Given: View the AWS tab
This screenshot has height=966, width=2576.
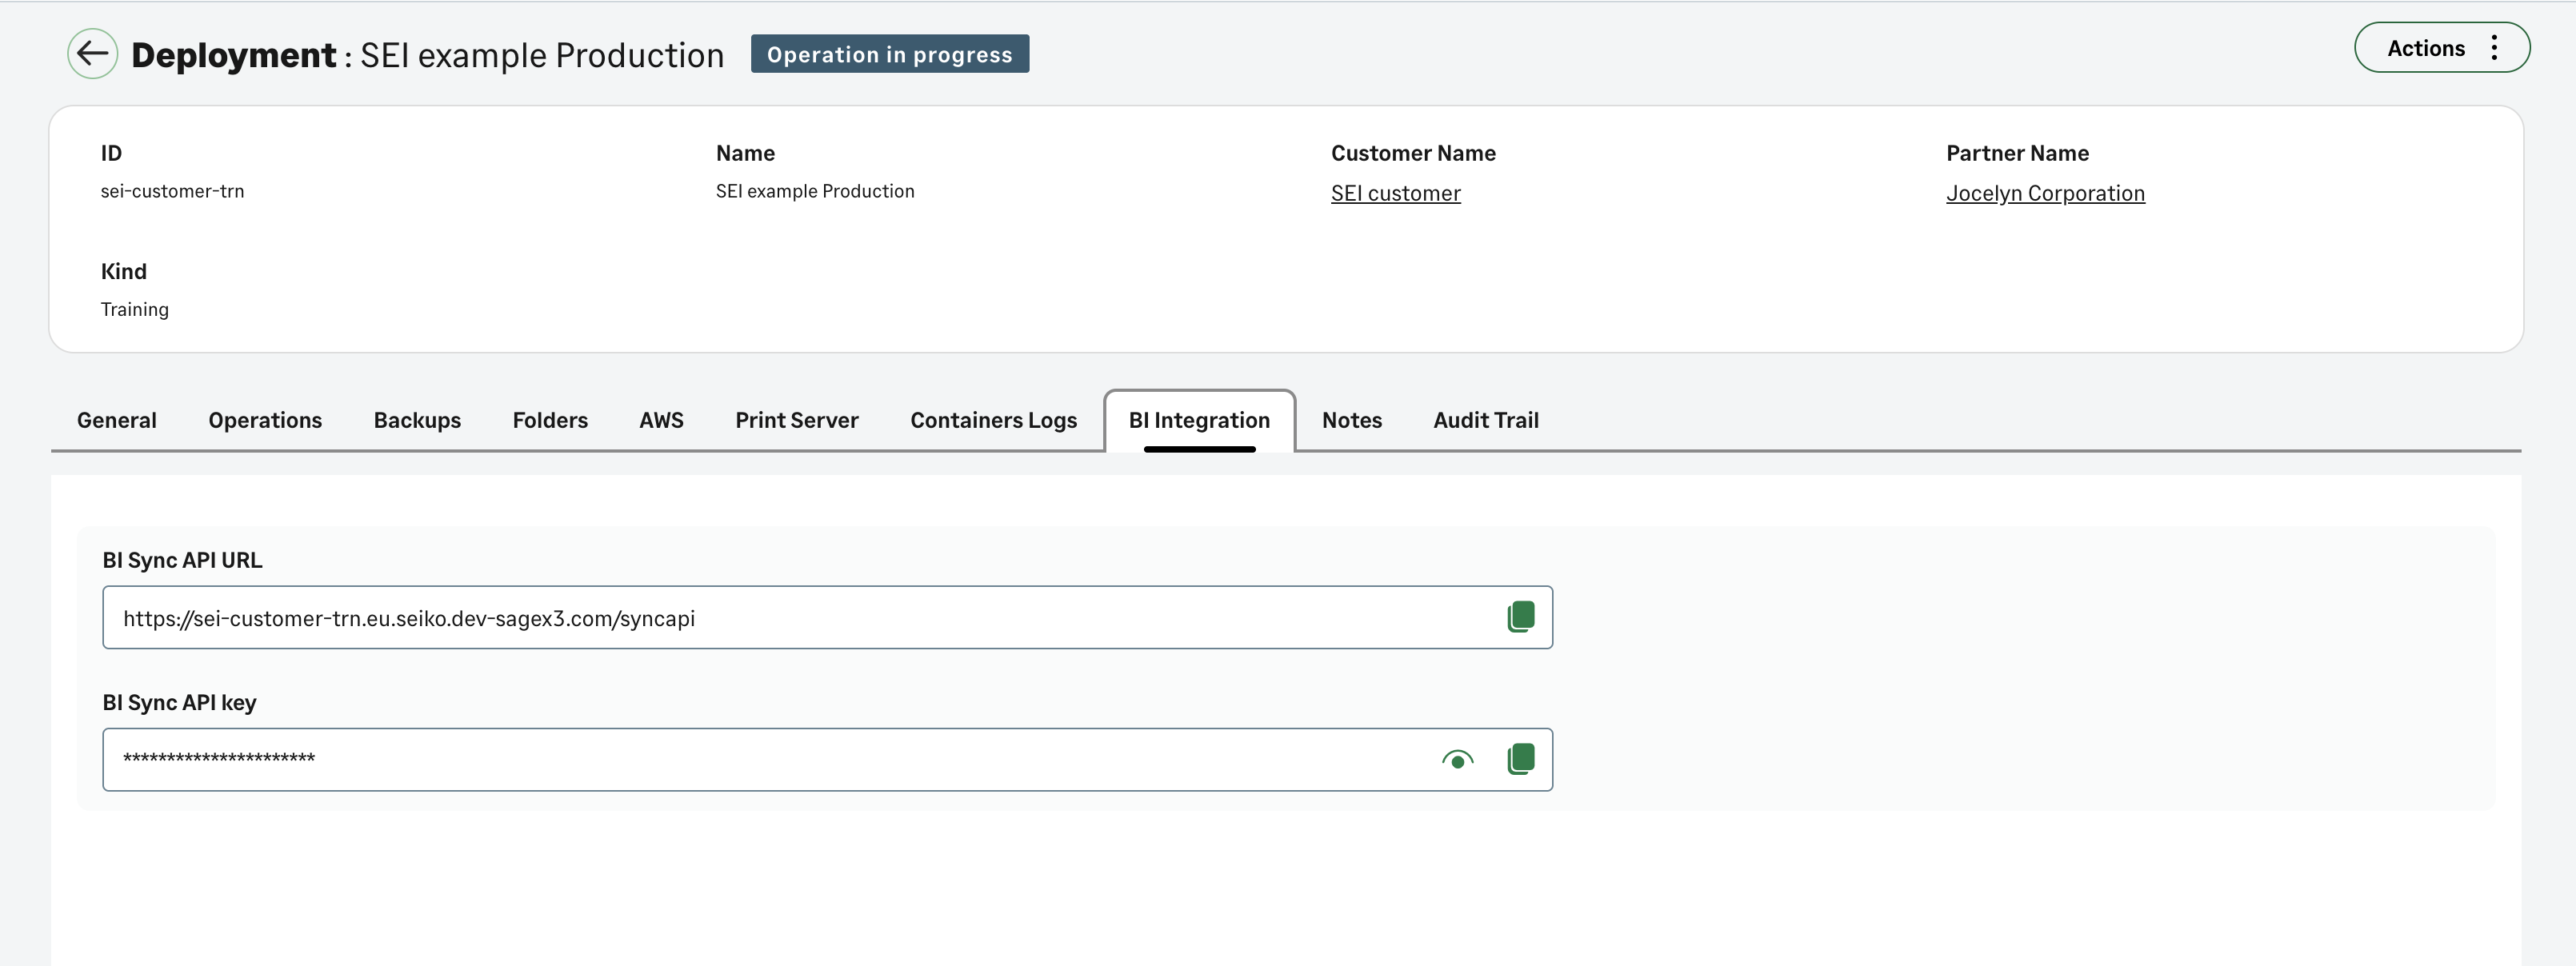Looking at the screenshot, I should tap(660, 420).
